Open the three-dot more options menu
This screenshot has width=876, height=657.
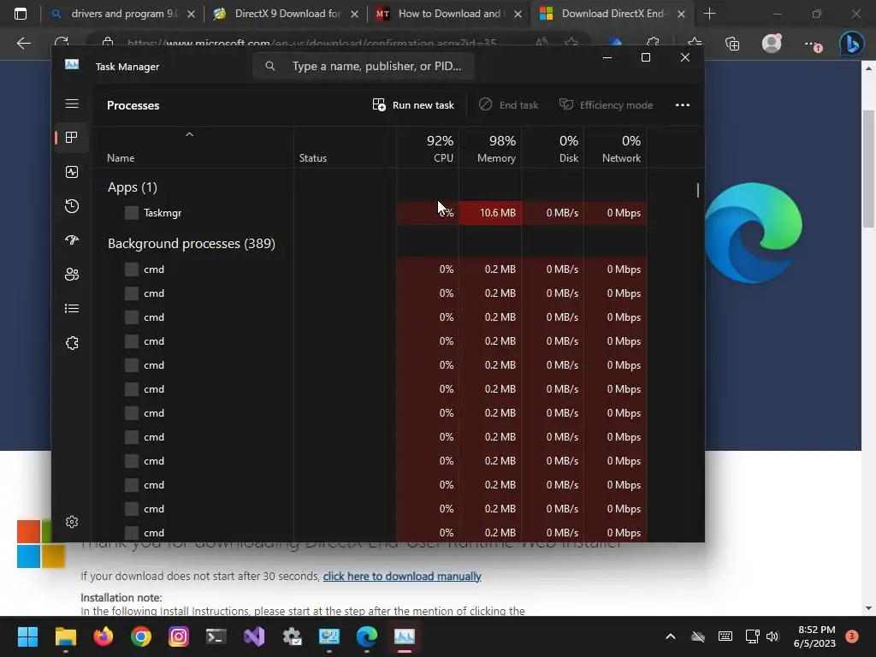[x=682, y=105]
